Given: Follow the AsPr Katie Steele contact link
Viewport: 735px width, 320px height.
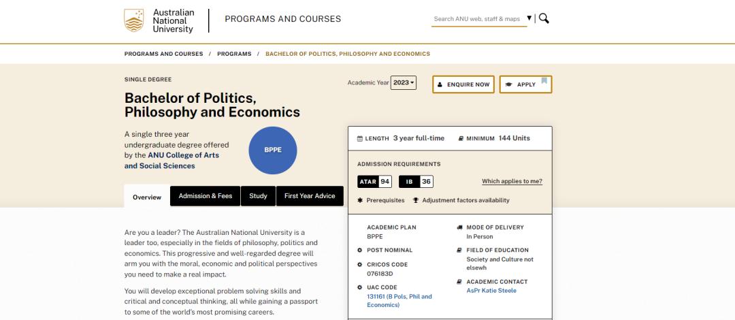Looking at the screenshot, I should point(491,291).
